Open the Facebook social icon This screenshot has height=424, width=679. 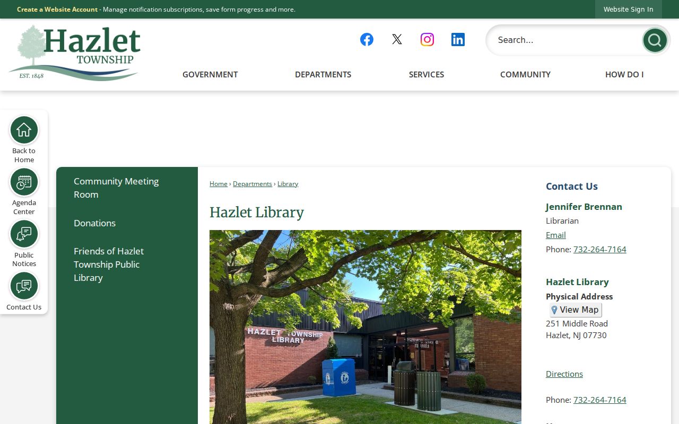click(367, 40)
